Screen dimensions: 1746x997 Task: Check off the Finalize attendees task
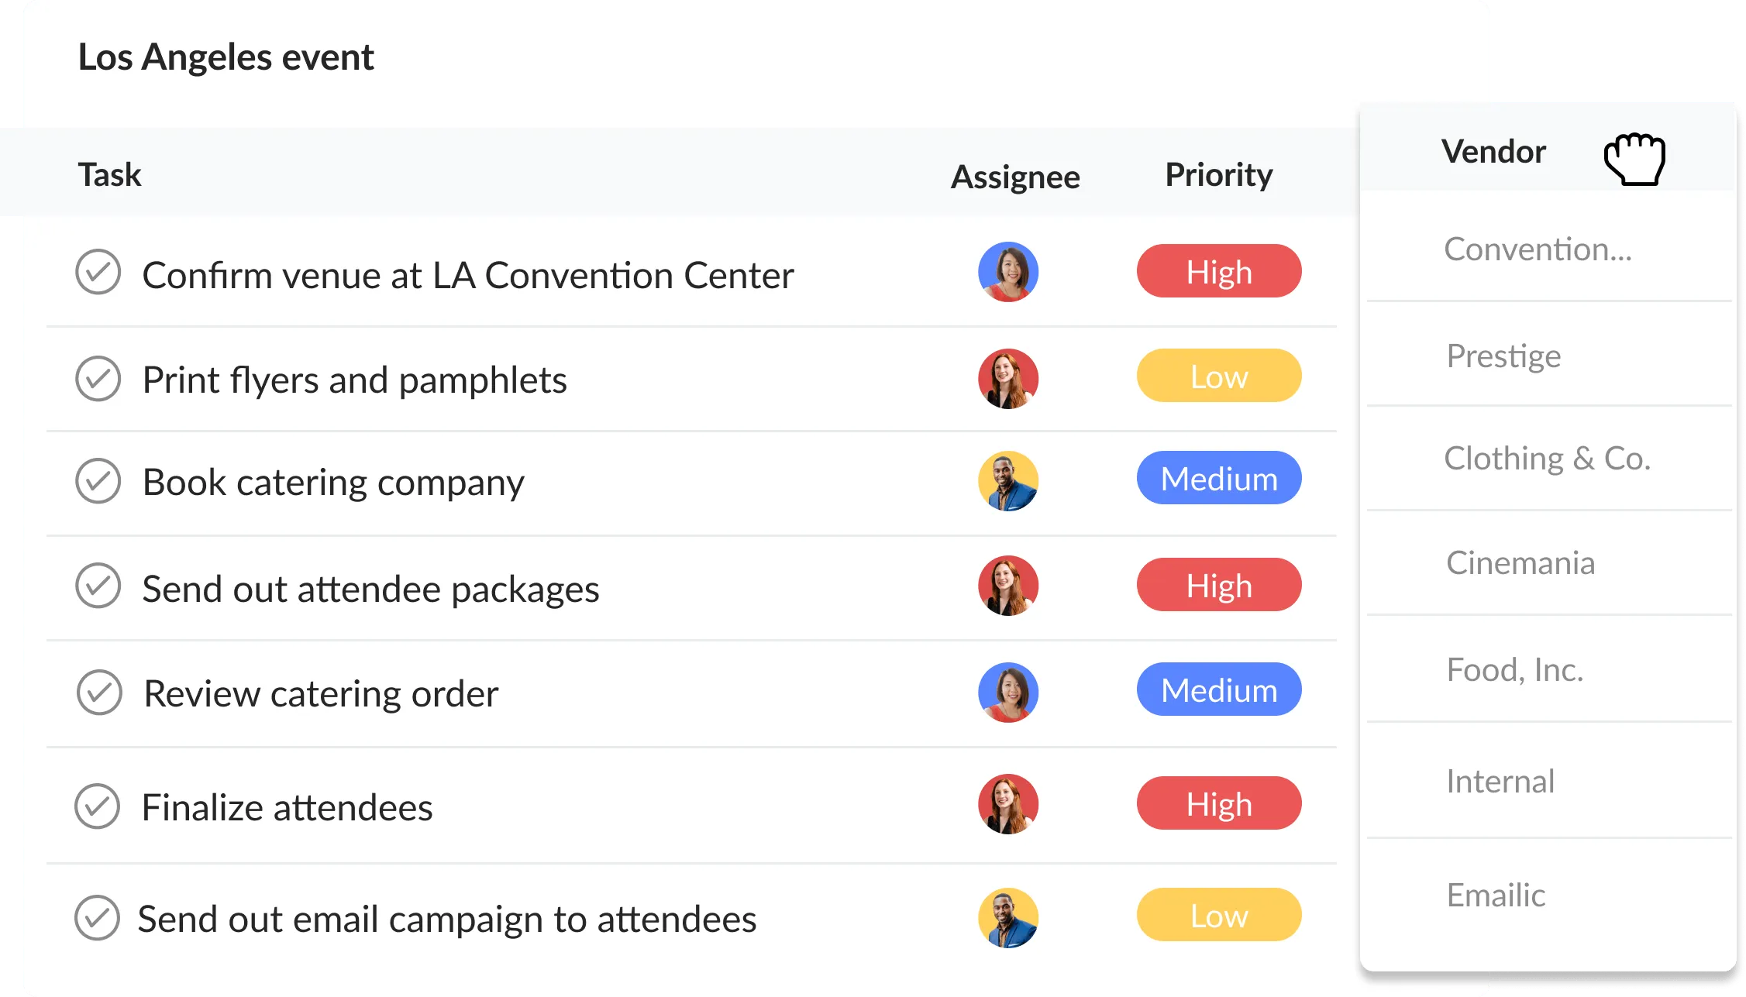pos(98,806)
